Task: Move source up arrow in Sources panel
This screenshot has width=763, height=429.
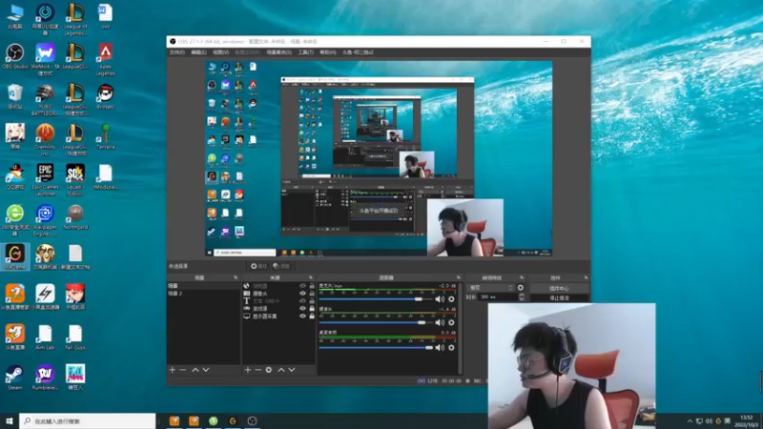Action: pos(280,370)
